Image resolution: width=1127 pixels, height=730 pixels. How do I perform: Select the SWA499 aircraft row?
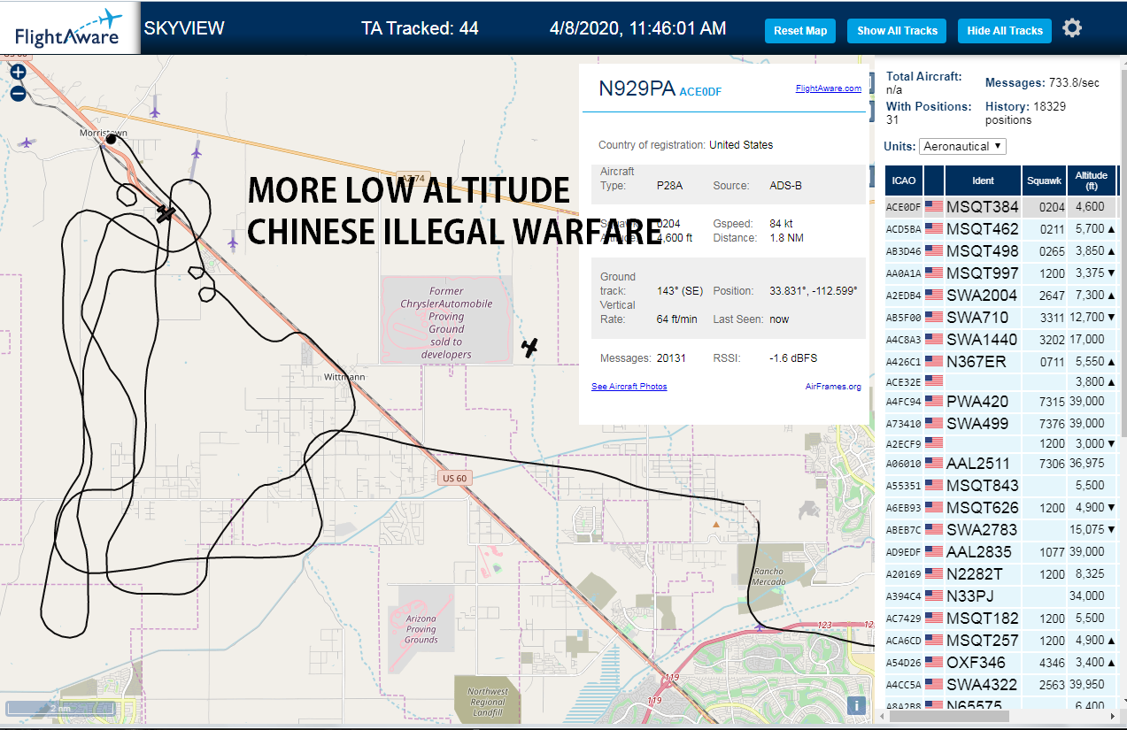1000,424
